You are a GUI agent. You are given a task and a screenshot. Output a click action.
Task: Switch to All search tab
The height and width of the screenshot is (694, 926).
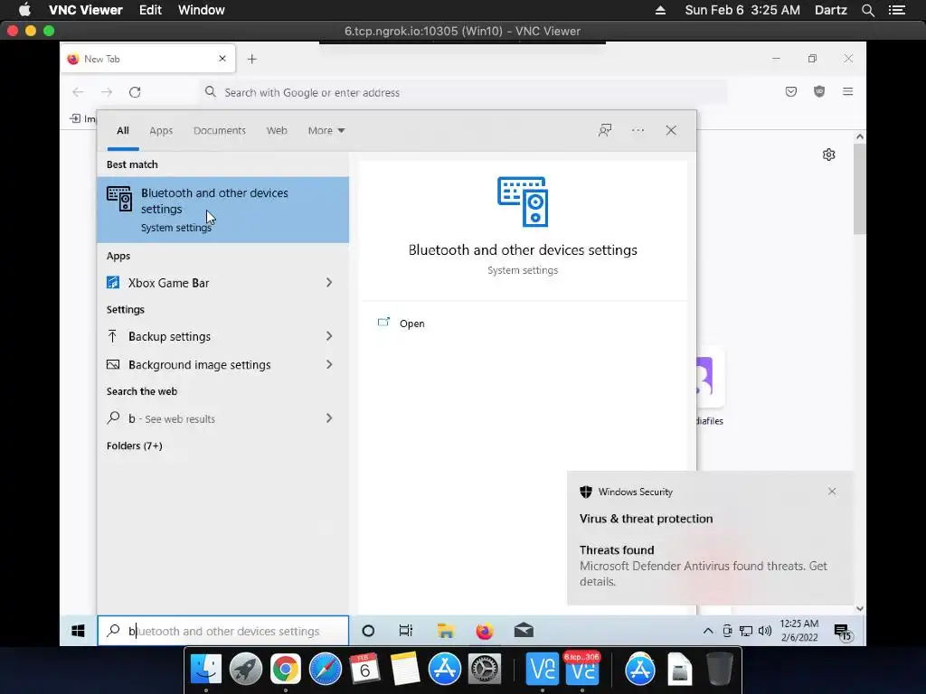[x=123, y=130]
